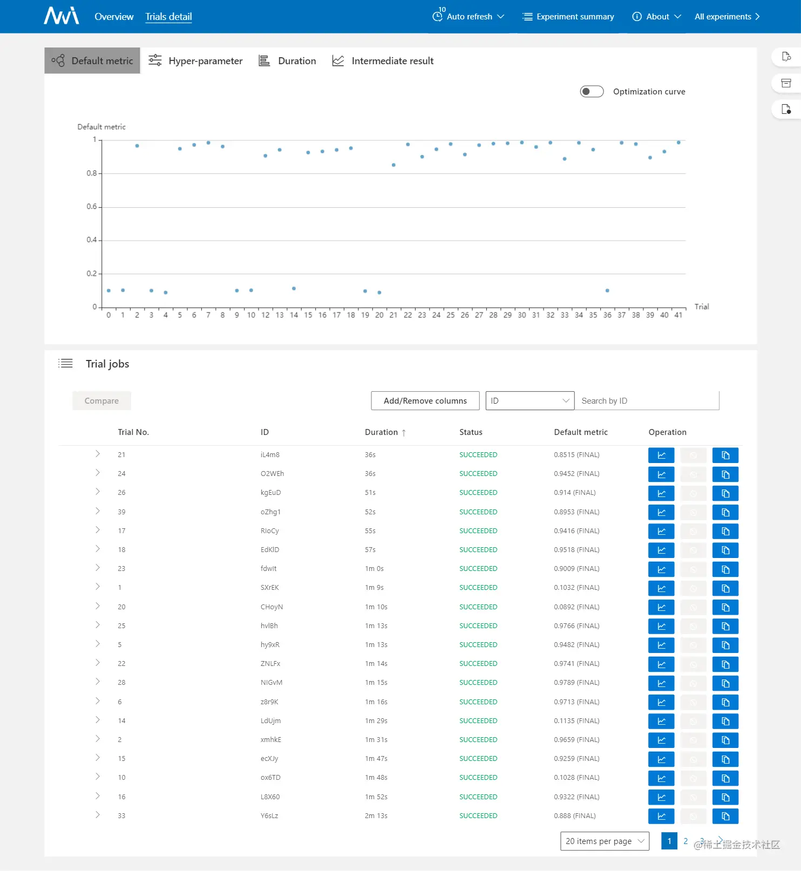This screenshot has height=871, width=801.
Task: Click the 0.9789 (FINAL) metric cell
Action: [x=576, y=683]
